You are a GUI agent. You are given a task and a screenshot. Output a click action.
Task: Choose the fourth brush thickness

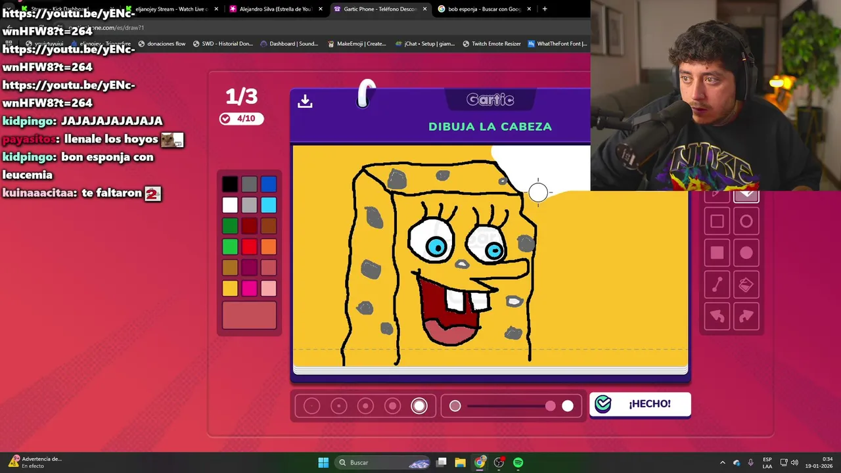coord(393,406)
